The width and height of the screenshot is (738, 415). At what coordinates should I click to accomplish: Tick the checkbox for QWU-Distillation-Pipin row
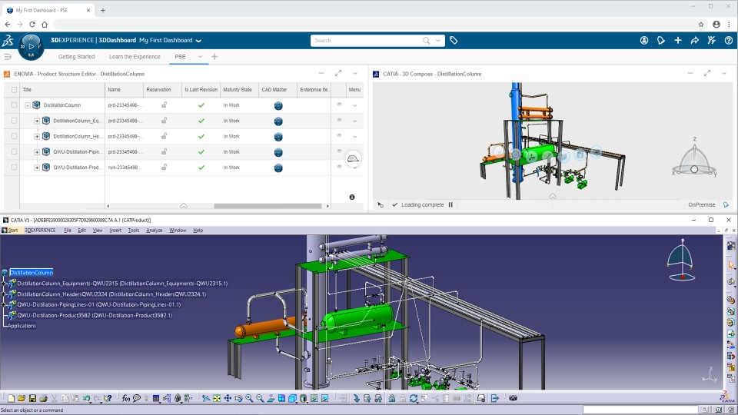tap(14, 152)
